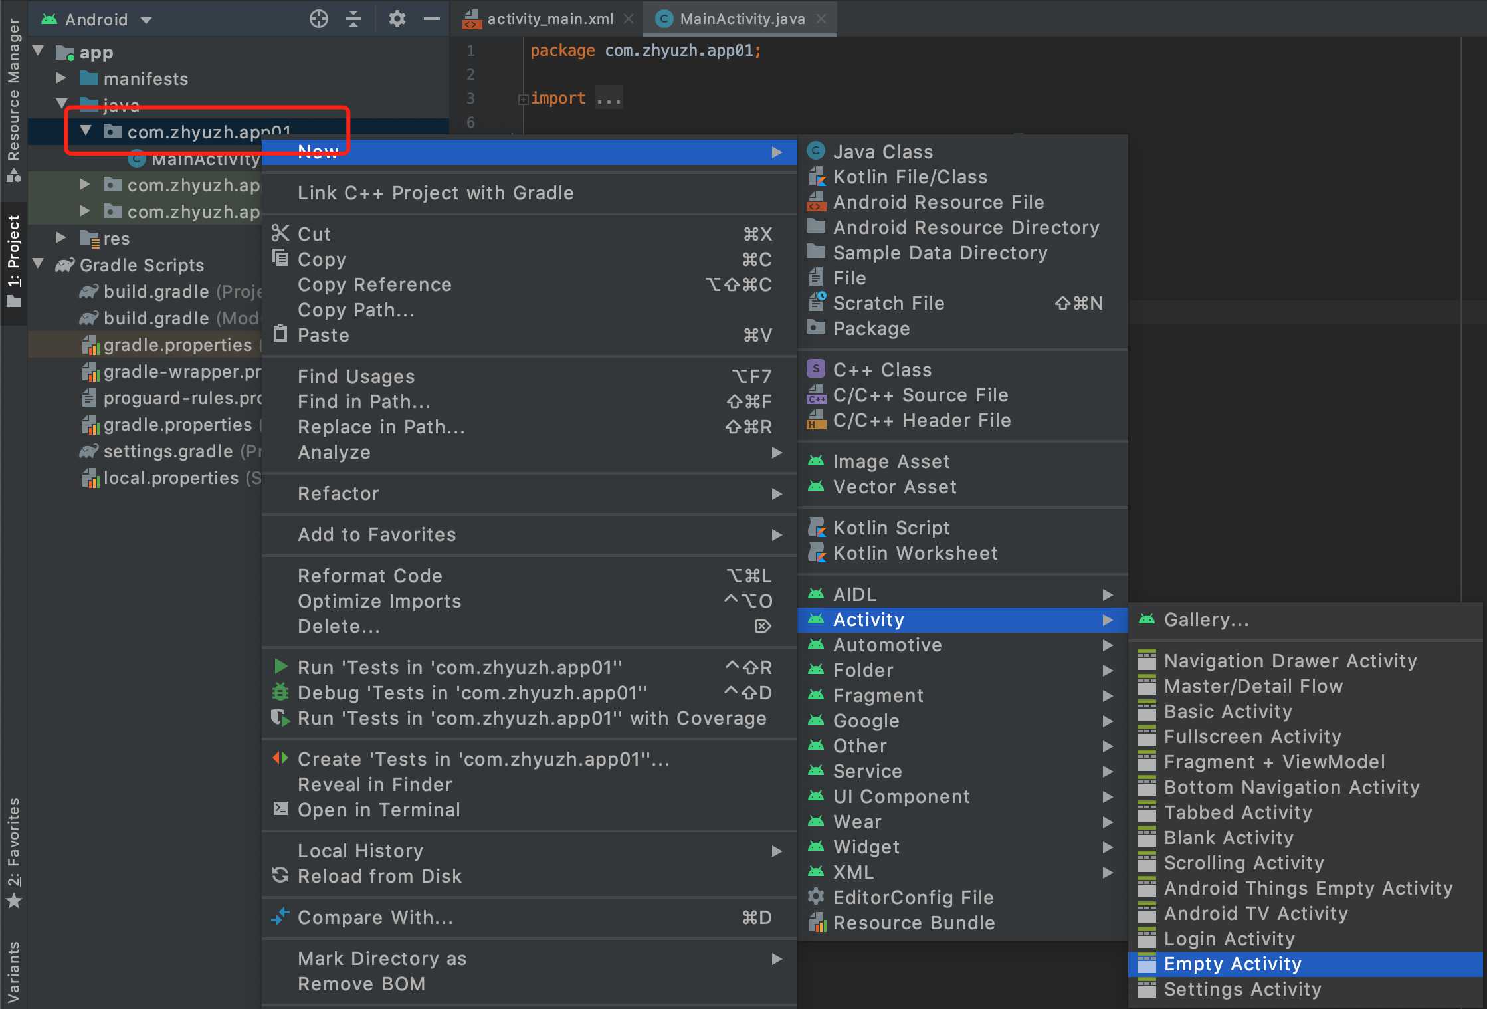Image resolution: width=1487 pixels, height=1009 pixels.
Task: Click the Kotlin File/Class icon
Action: (x=816, y=176)
